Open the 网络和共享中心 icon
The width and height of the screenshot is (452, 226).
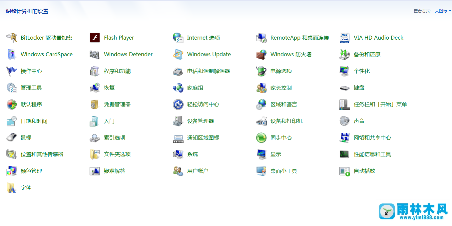click(345, 138)
